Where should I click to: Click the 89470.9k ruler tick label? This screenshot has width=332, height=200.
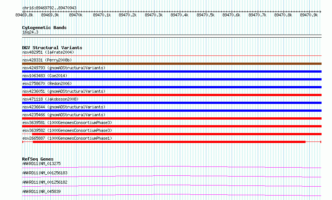point(309,15)
